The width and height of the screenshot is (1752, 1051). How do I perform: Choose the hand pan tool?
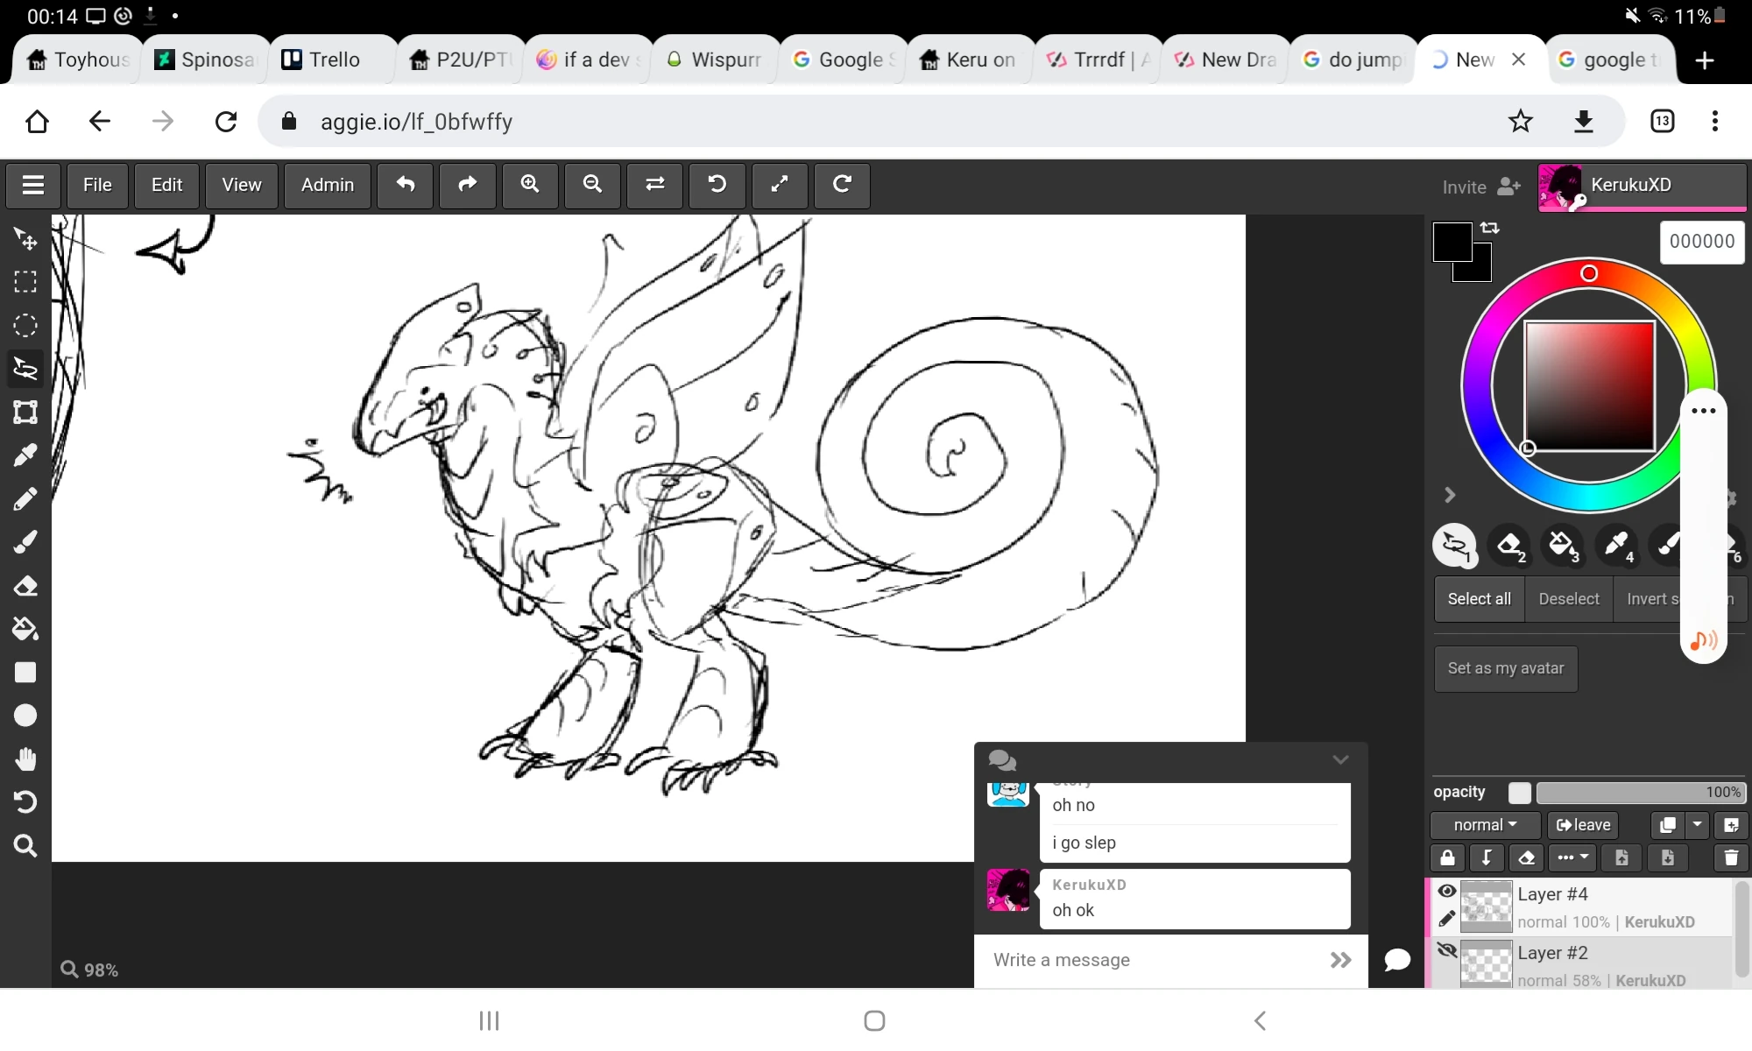(25, 758)
